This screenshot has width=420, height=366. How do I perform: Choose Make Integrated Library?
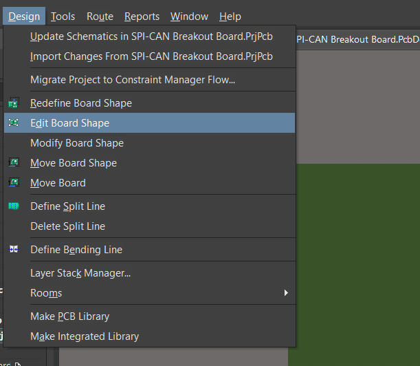(x=150, y=336)
